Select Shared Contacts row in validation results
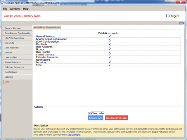The width and height of the screenshot is (187, 140). point(108,55)
